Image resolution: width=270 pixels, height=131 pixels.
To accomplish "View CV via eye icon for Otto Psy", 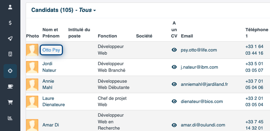I will click(x=174, y=50).
